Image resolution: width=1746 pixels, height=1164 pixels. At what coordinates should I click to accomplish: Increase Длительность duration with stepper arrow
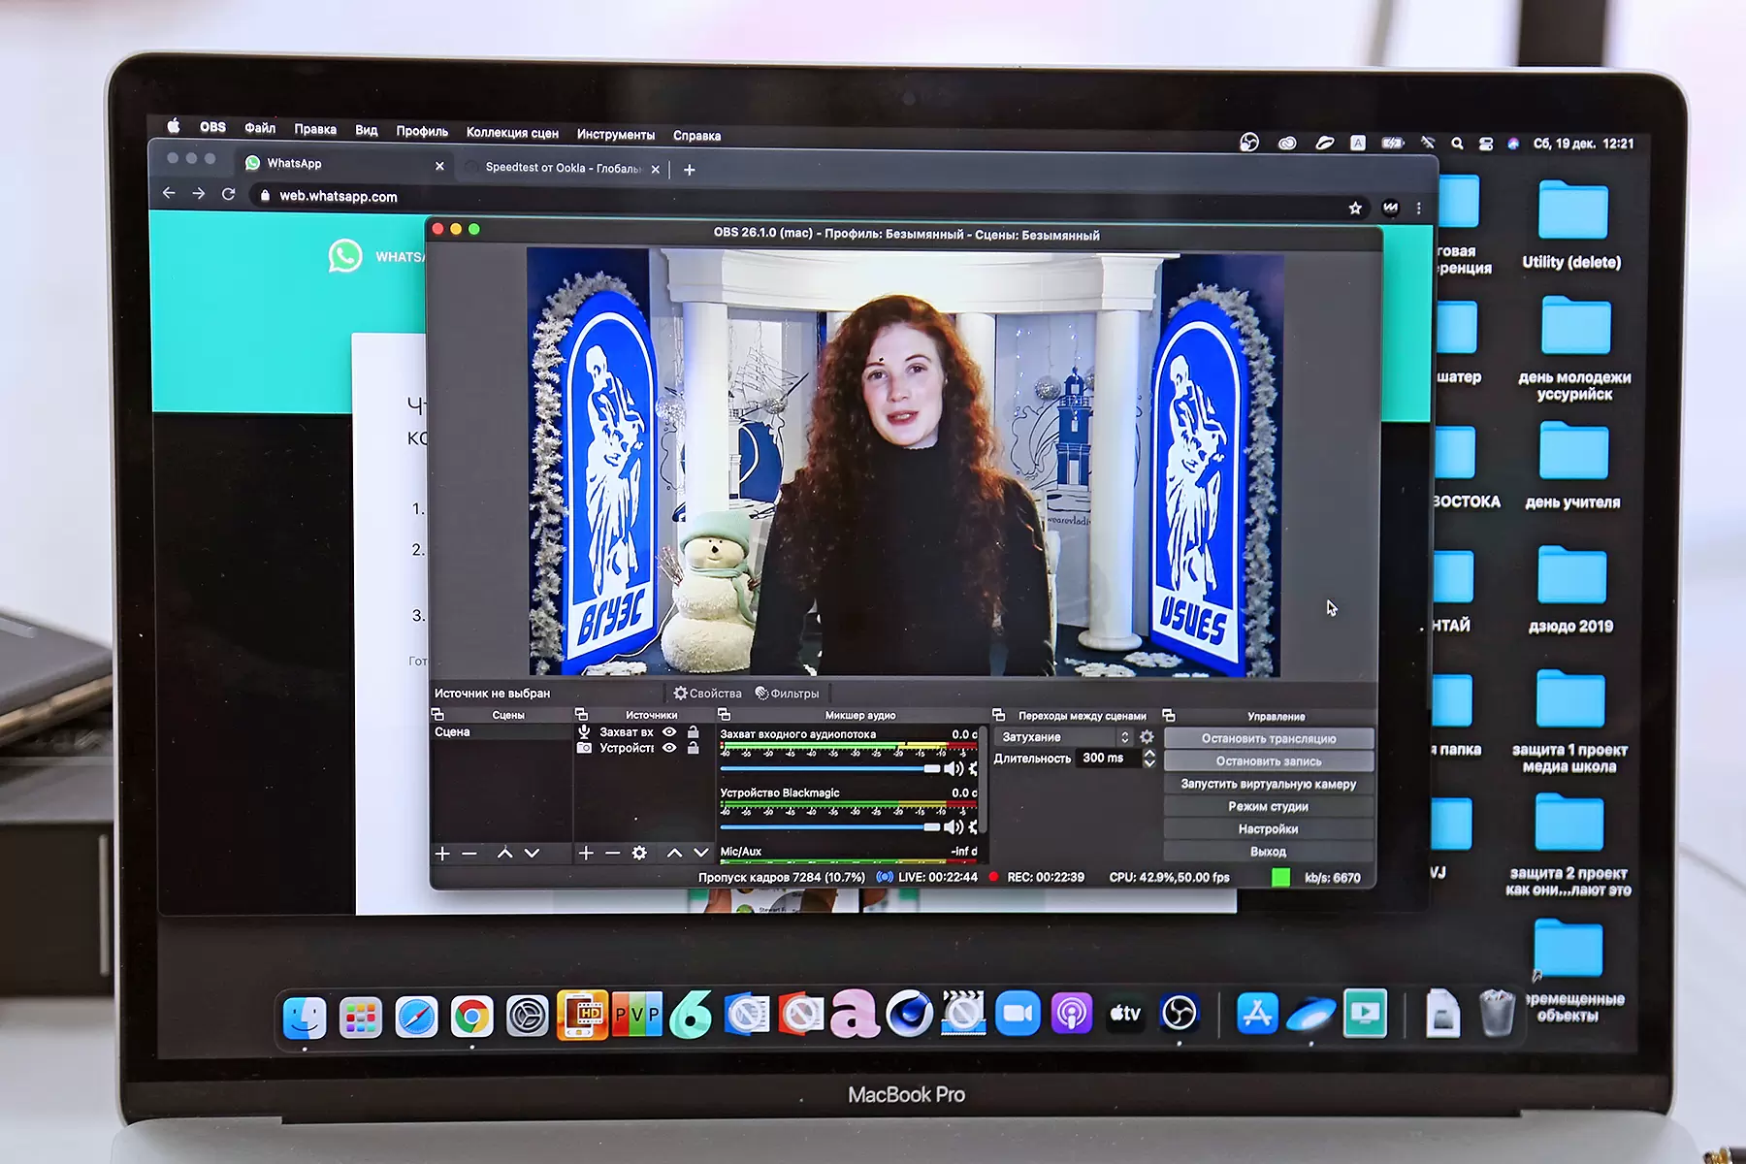coord(1149,753)
